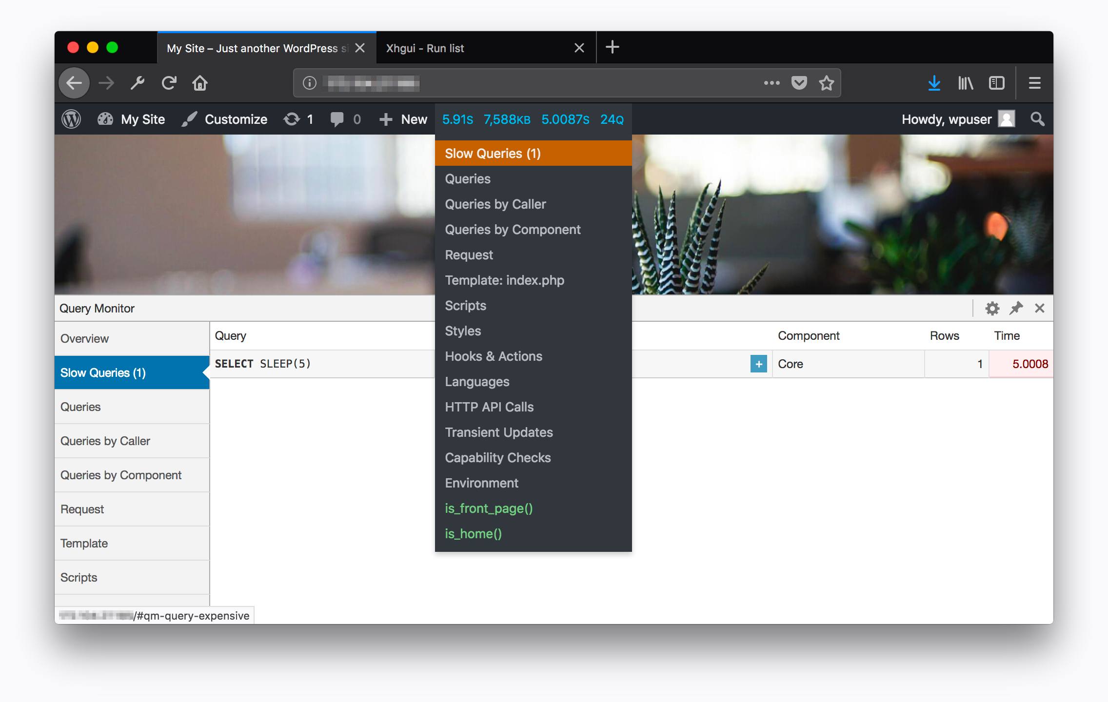Click the wpuser avatar image
The width and height of the screenshot is (1108, 702).
(x=1007, y=119)
